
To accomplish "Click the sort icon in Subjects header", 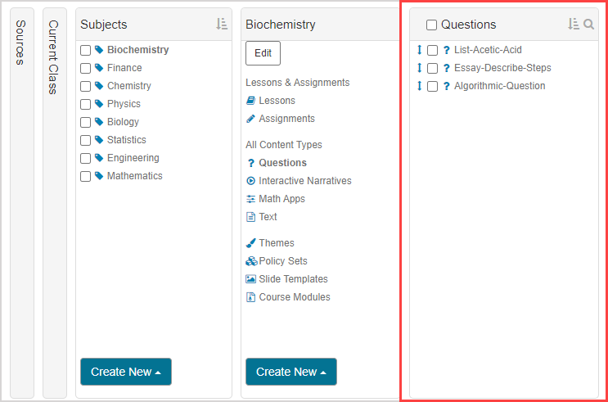I will tap(222, 25).
